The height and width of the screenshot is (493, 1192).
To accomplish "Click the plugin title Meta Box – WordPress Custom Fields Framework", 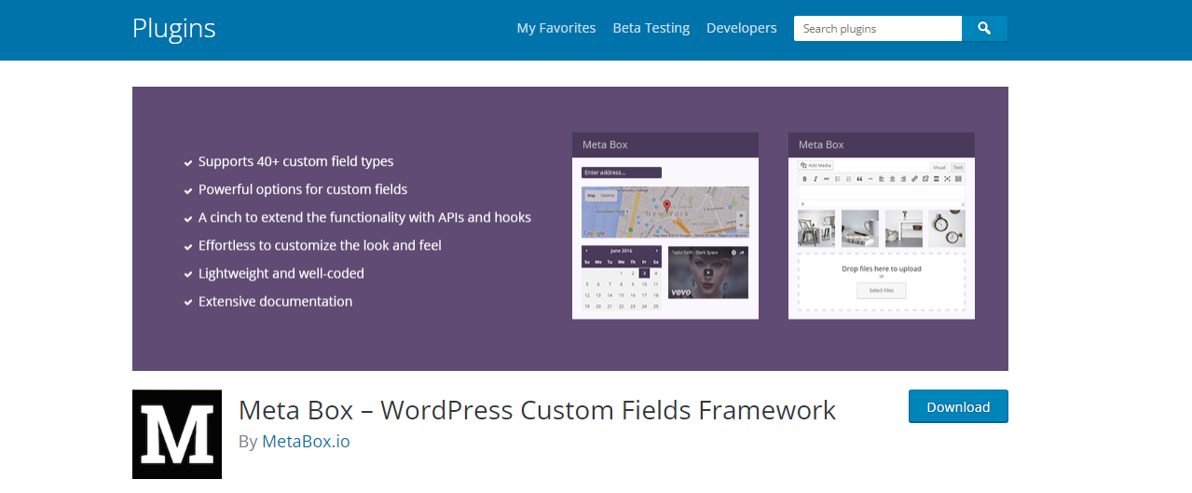I will point(538,409).
